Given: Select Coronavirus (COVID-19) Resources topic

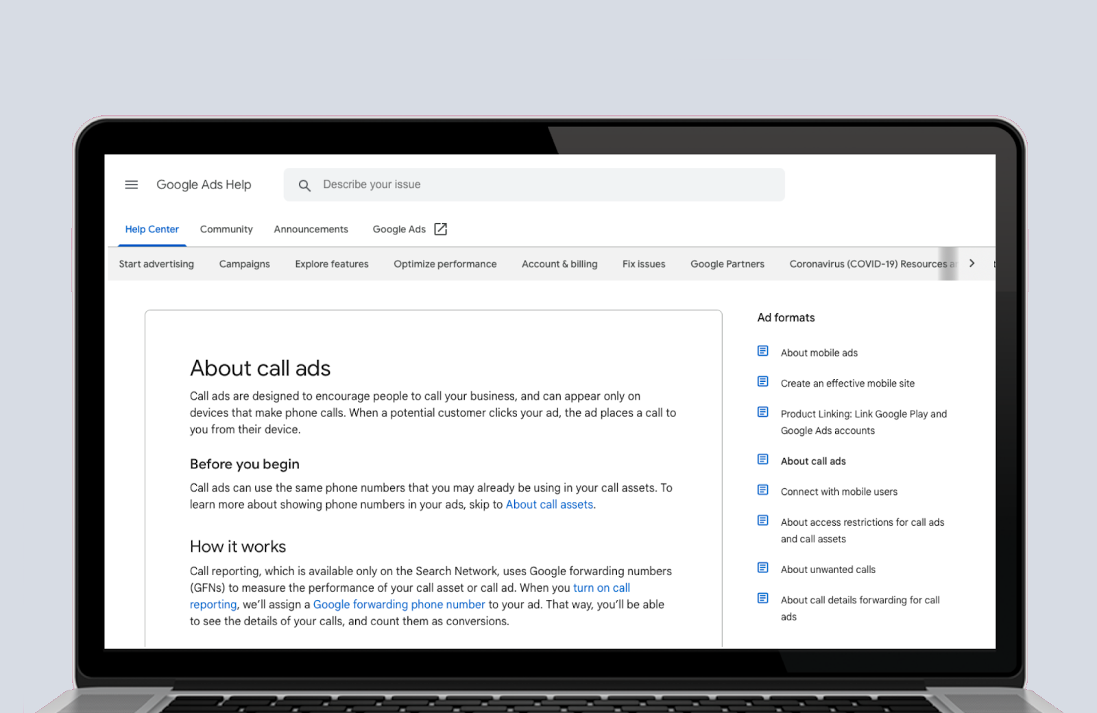Looking at the screenshot, I should click(x=872, y=264).
